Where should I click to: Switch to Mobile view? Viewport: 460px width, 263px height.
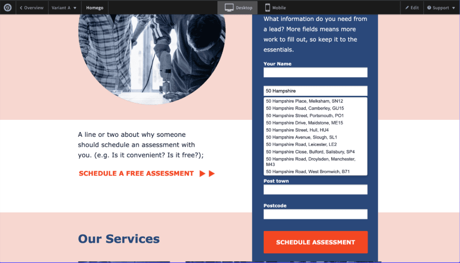pyautogui.click(x=275, y=8)
